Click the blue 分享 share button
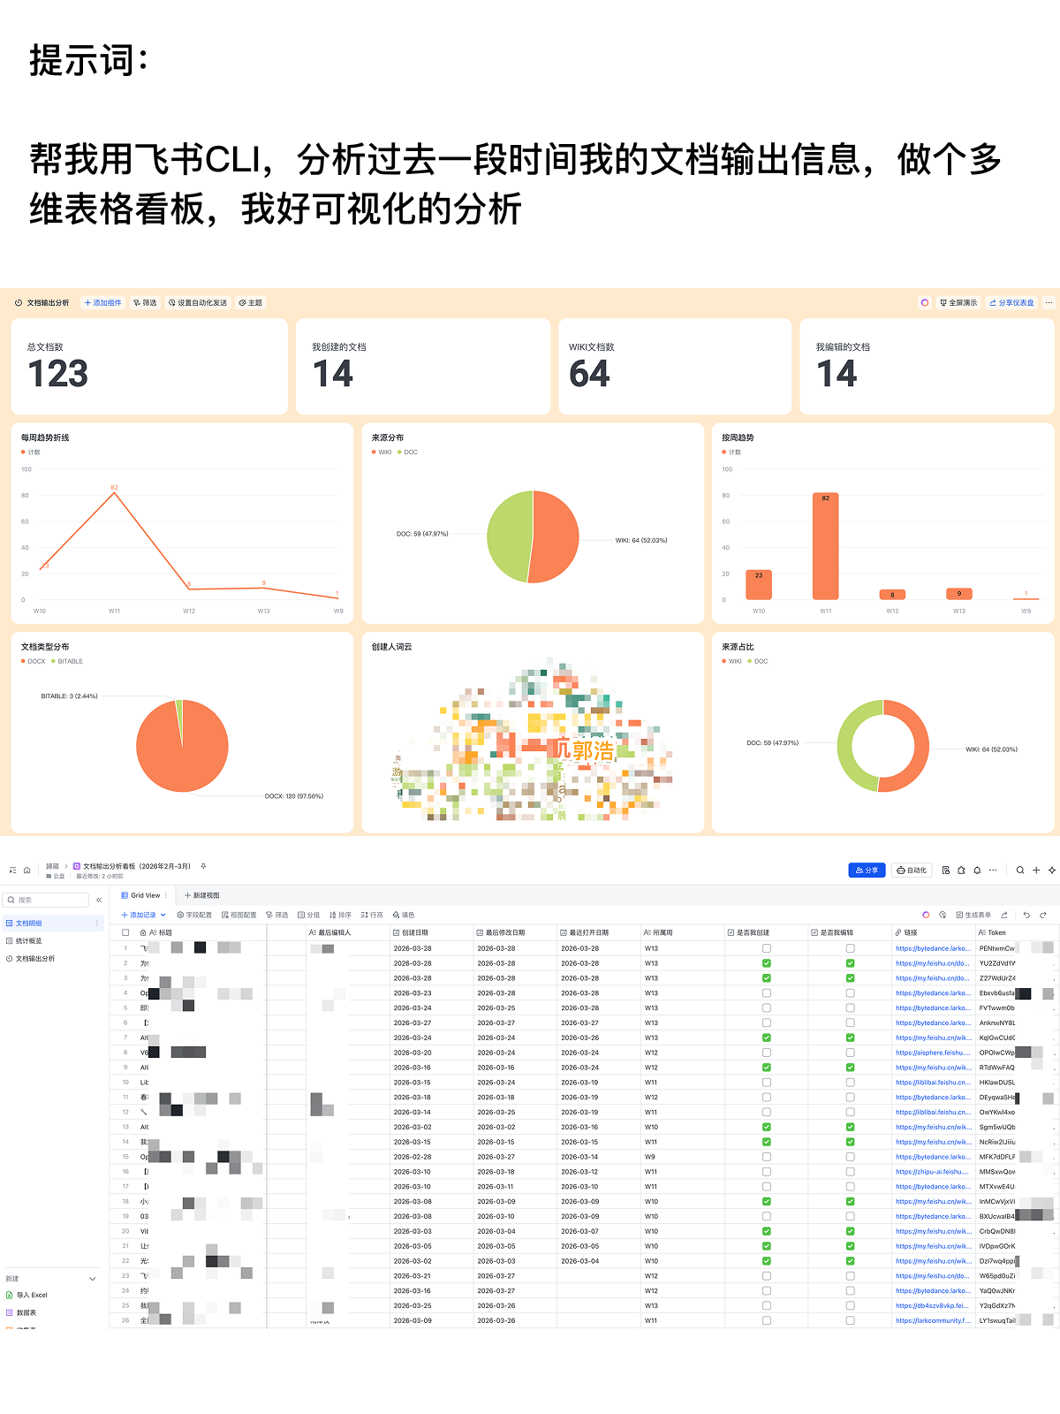This screenshot has width=1060, height=1414. [x=867, y=870]
